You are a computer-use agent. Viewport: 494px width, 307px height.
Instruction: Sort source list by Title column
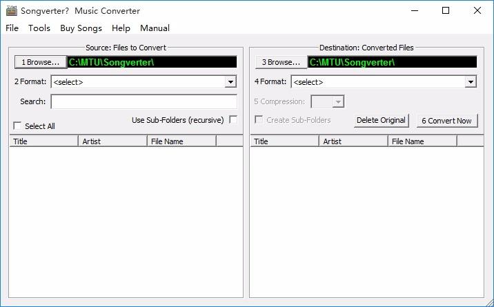[43, 141]
